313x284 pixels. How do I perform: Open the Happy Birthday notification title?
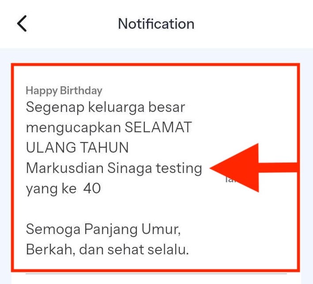point(64,91)
